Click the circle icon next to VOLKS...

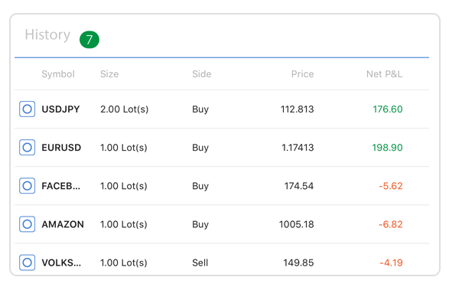28,262
